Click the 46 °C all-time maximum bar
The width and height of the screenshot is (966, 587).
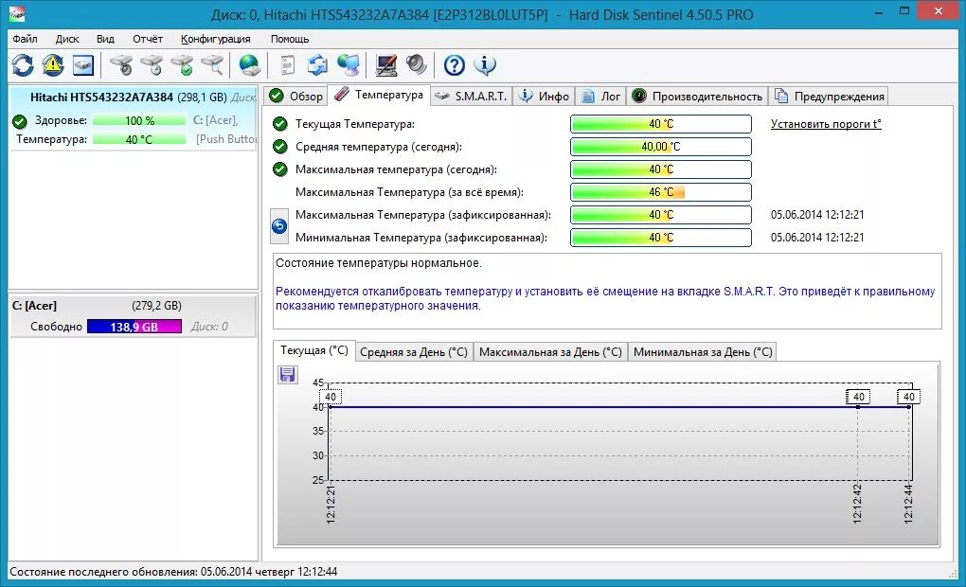click(661, 192)
